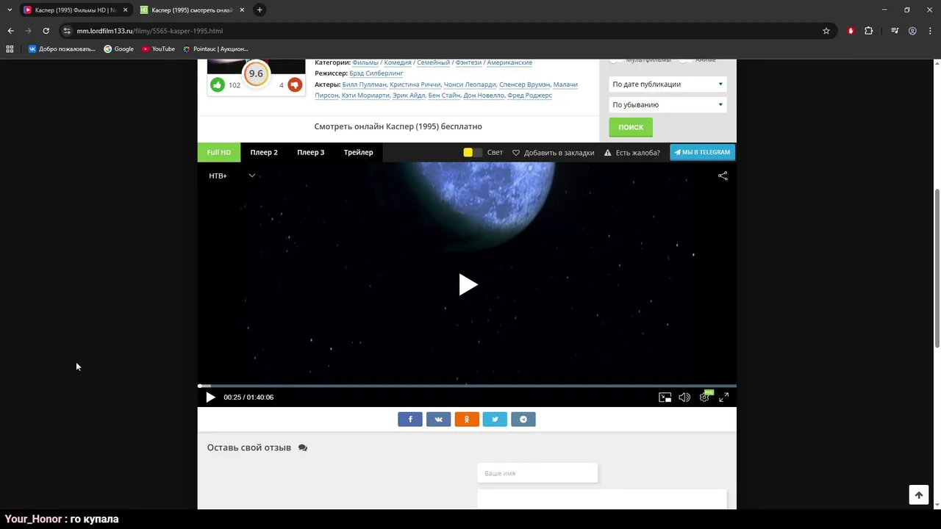Share via the Telegram icon below the player

coord(523,420)
